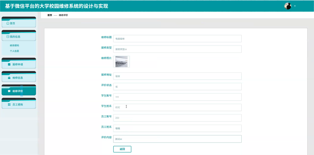Click the comment icon beside 维修评价

pos(9,91)
